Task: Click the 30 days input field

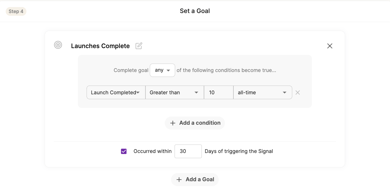Action: [x=188, y=151]
